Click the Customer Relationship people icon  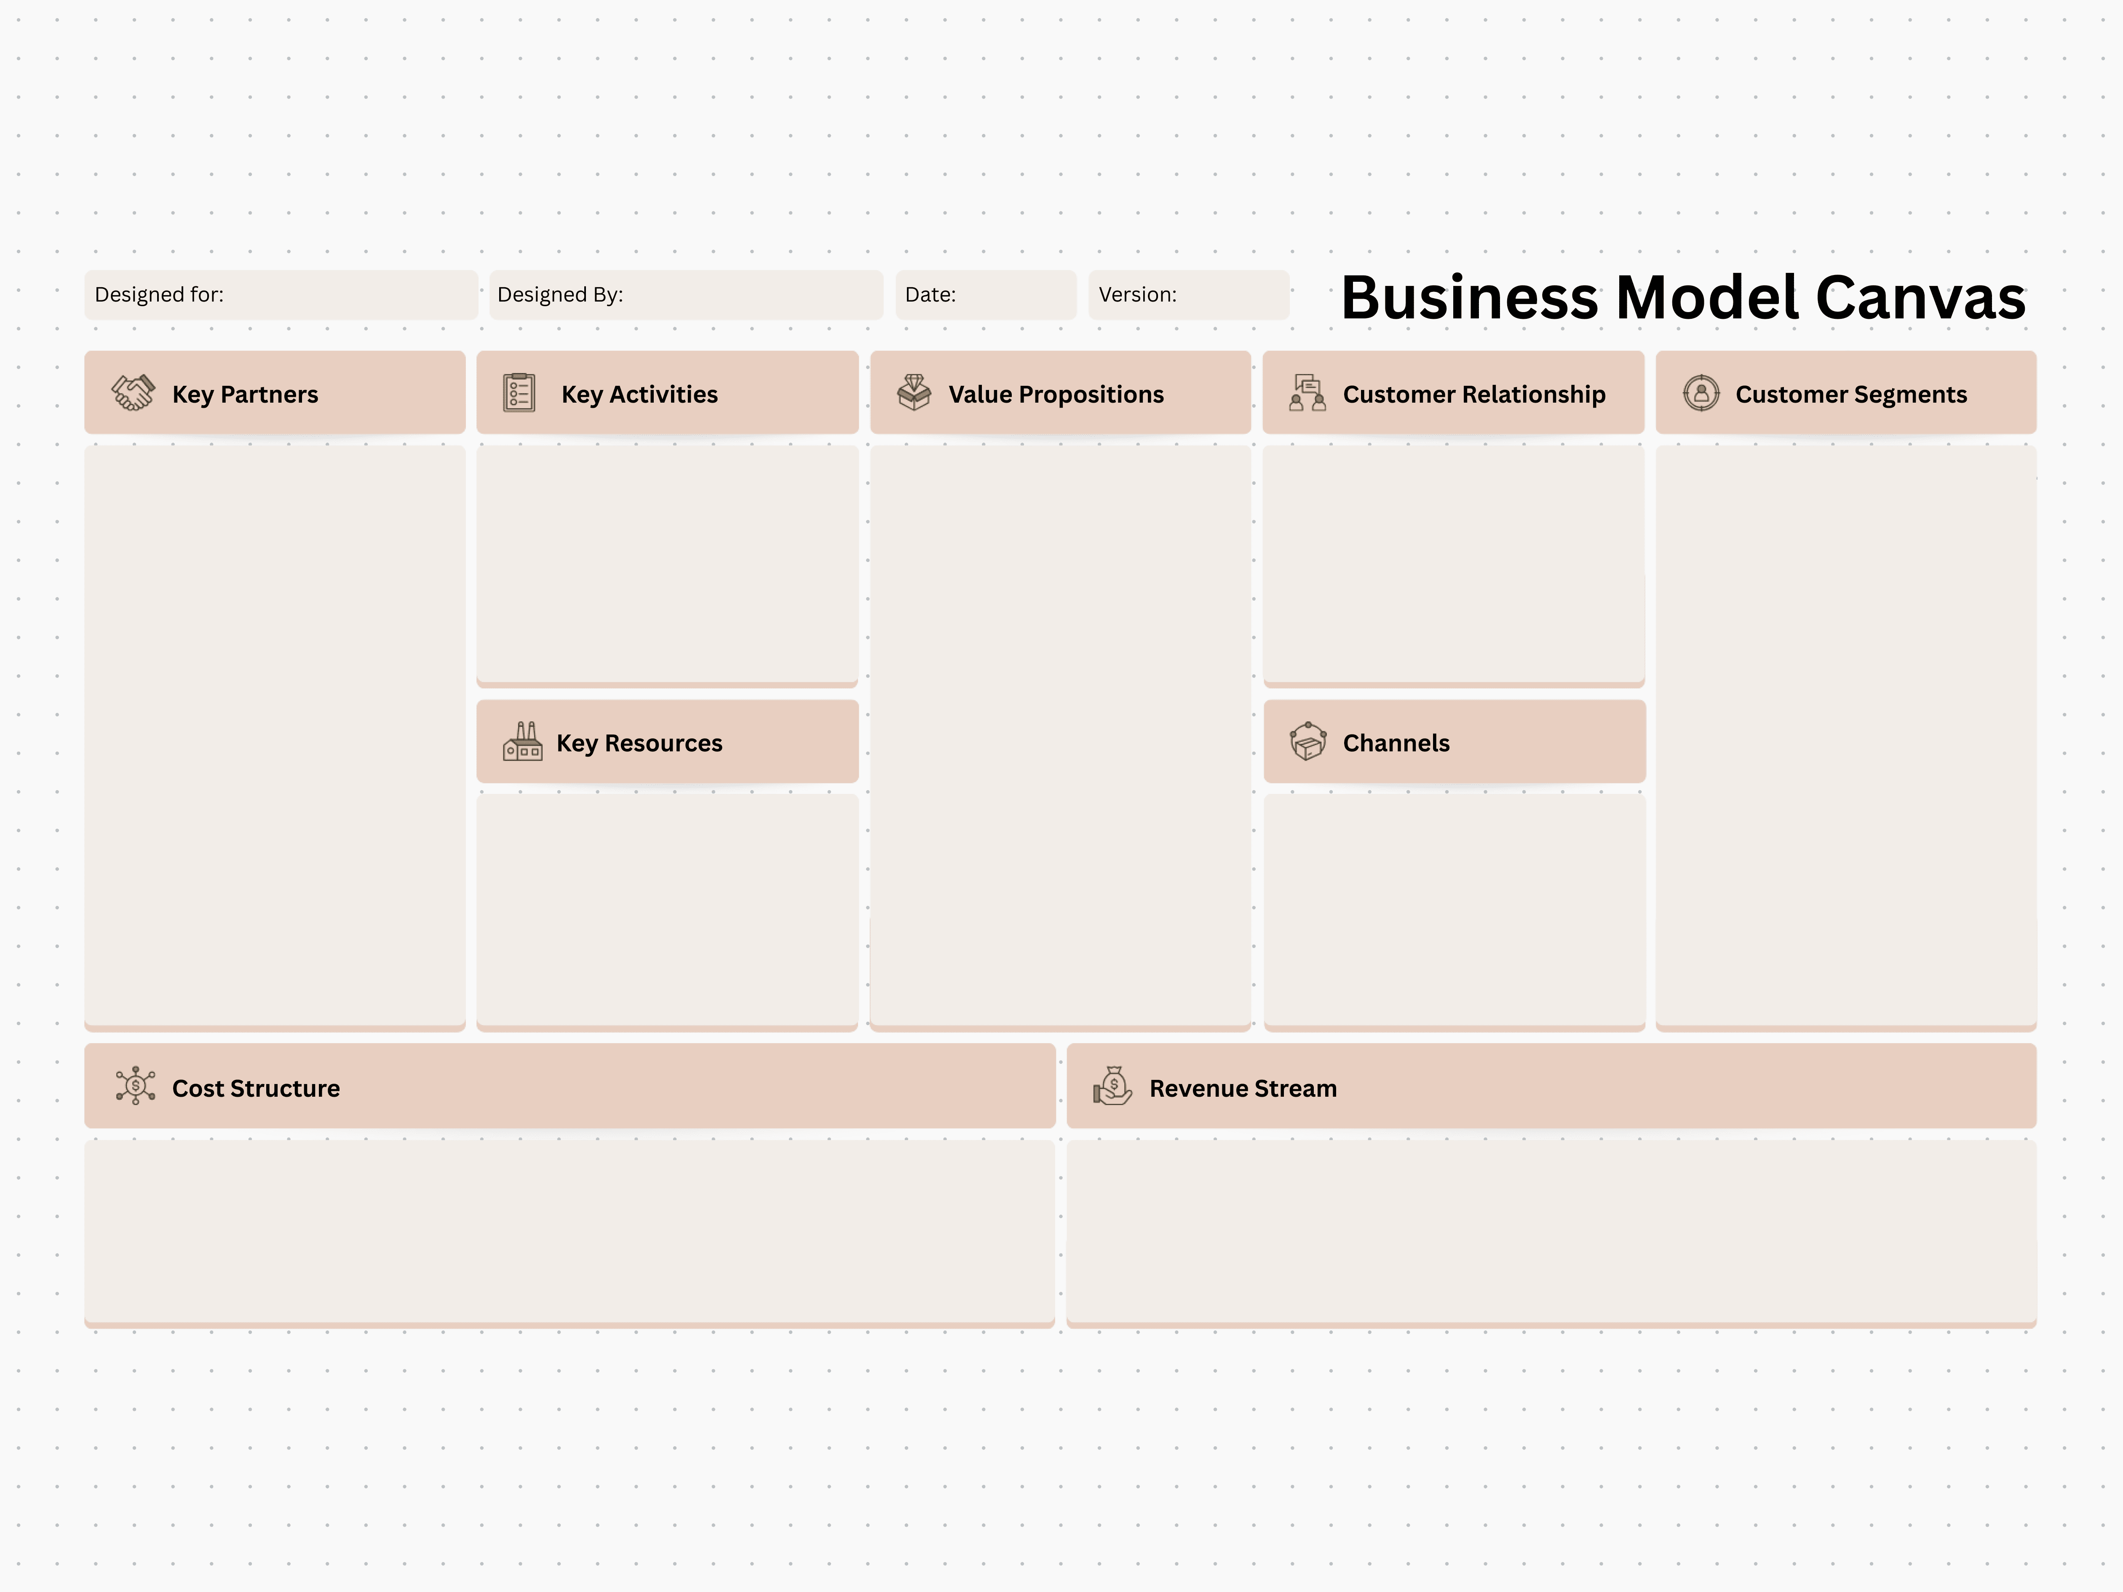pos(1307,393)
